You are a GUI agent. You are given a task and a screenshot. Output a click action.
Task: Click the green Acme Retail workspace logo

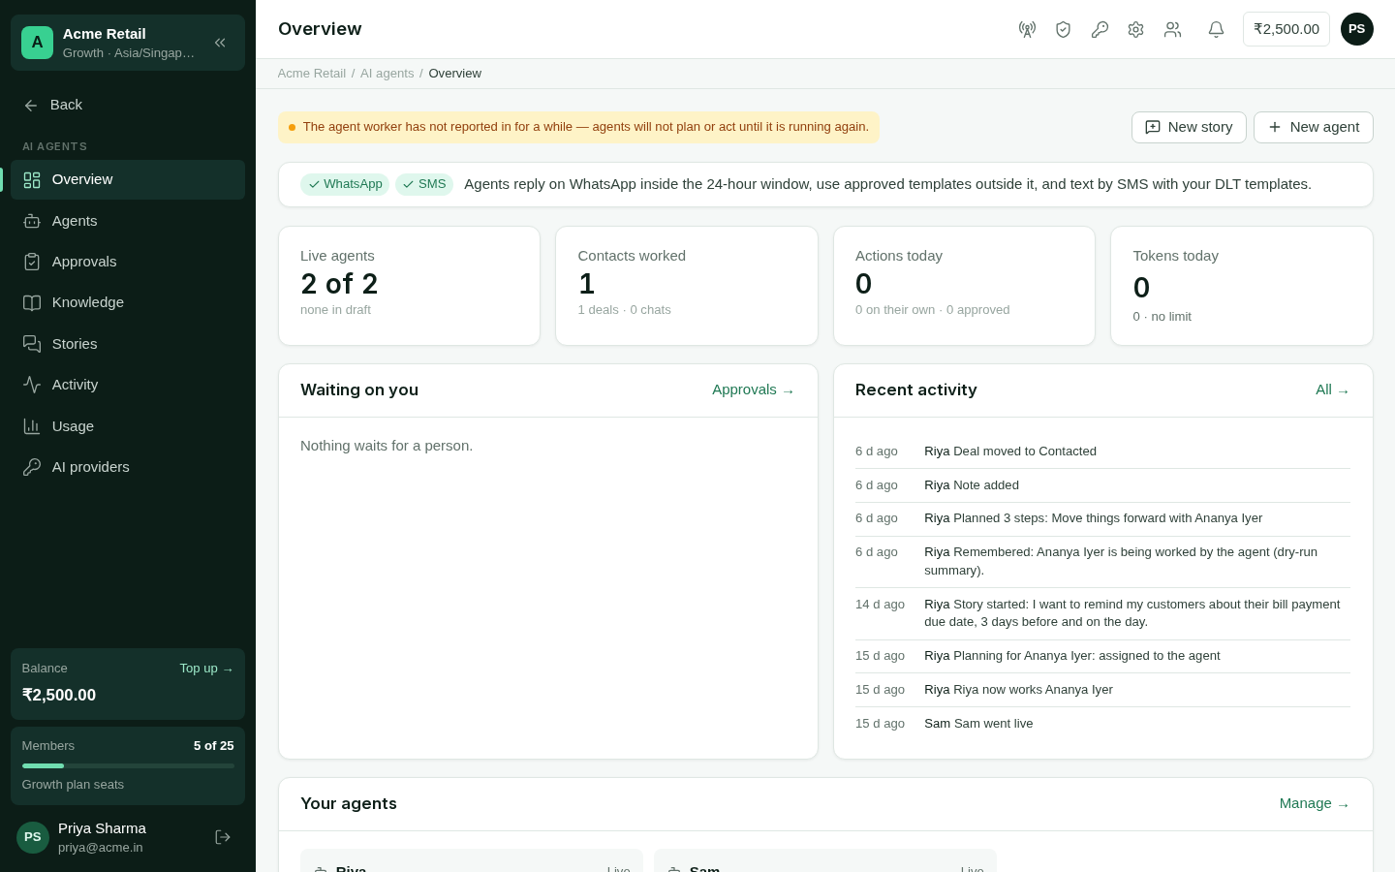37,43
